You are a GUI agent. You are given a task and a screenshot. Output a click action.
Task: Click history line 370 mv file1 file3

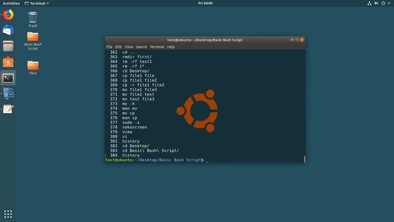[133, 90]
